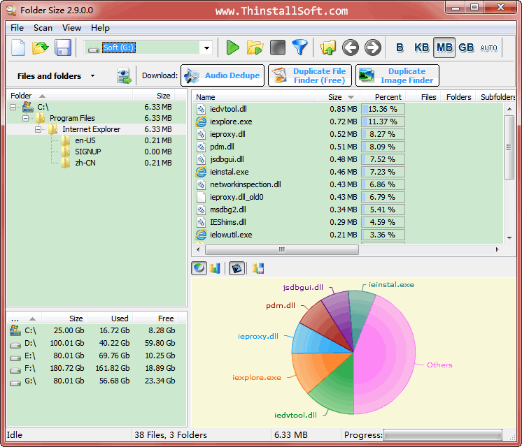Open a saved scan with the folder arrow icon
This screenshot has width=522, height=447.
tap(41, 47)
